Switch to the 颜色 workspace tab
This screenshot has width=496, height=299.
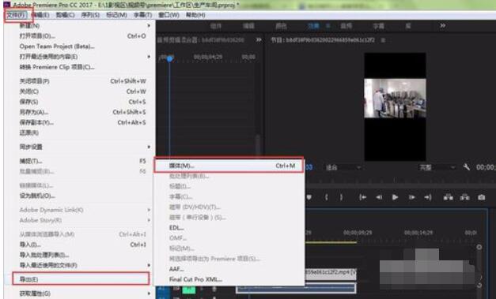[281, 26]
